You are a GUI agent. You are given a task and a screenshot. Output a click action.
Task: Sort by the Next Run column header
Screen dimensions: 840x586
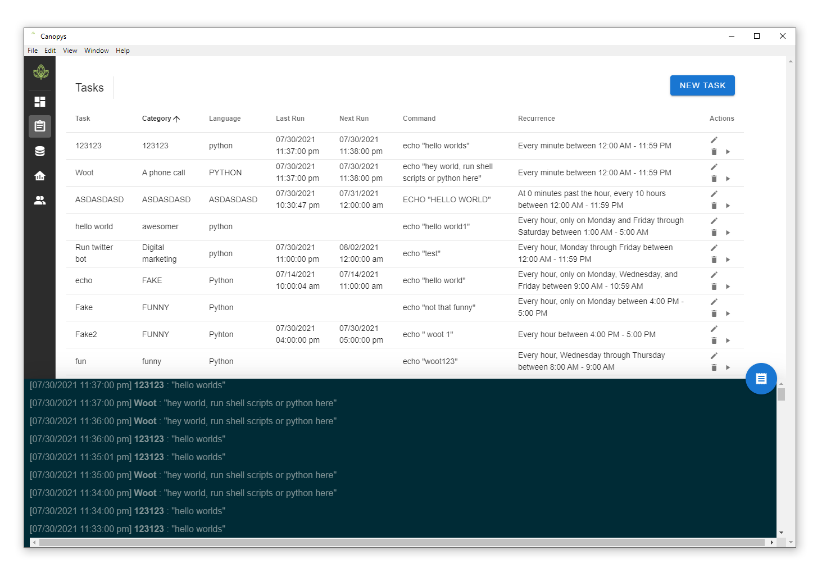coord(354,119)
